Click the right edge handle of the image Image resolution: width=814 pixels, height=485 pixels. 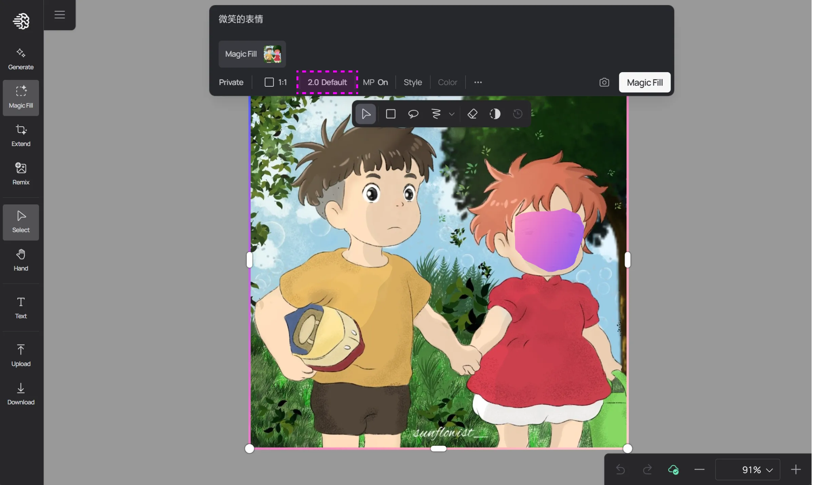tap(627, 260)
